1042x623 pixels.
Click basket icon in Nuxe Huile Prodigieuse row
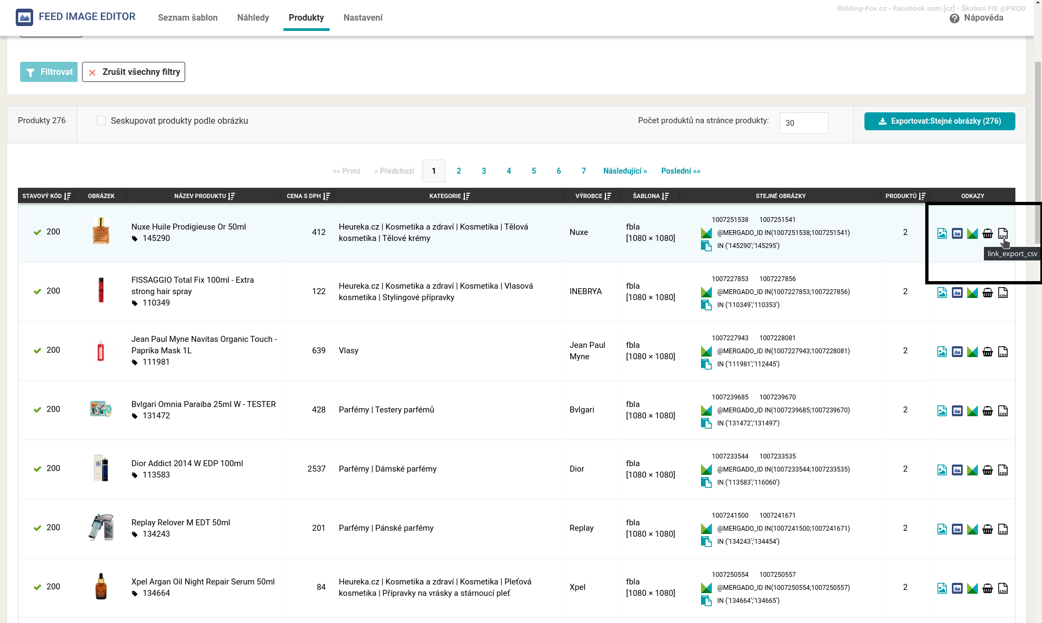click(988, 233)
